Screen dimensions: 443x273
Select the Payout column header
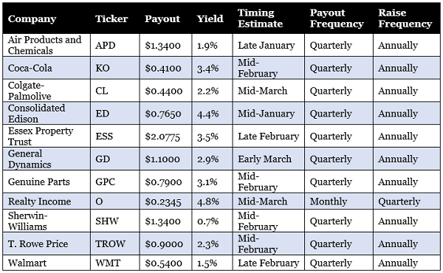click(x=162, y=19)
